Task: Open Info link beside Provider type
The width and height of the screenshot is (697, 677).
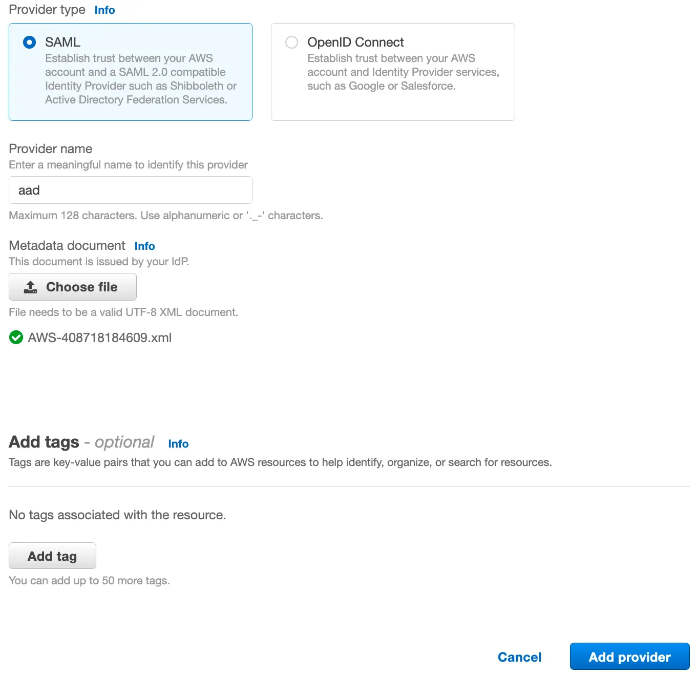Action: coord(104,10)
